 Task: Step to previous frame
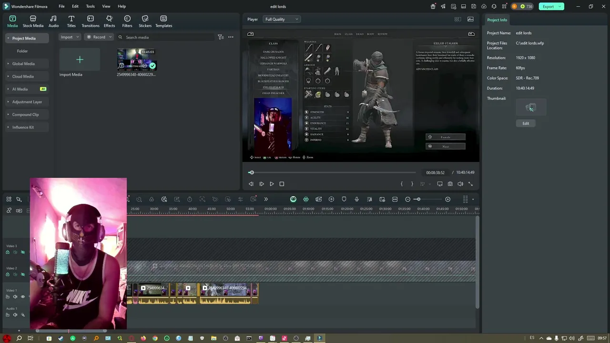[251, 184]
